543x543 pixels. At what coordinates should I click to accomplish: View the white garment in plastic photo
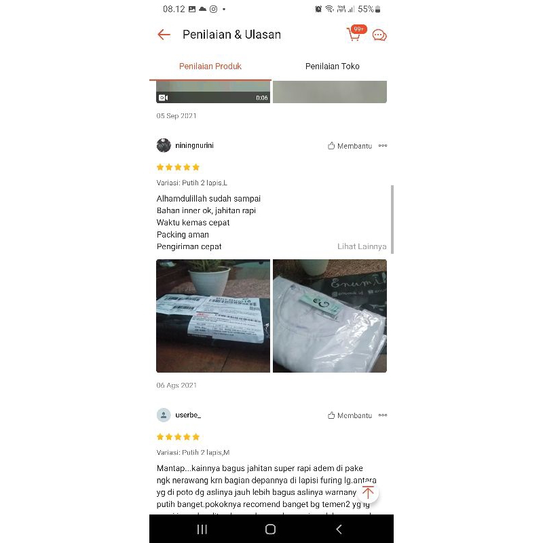[x=330, y=316]
